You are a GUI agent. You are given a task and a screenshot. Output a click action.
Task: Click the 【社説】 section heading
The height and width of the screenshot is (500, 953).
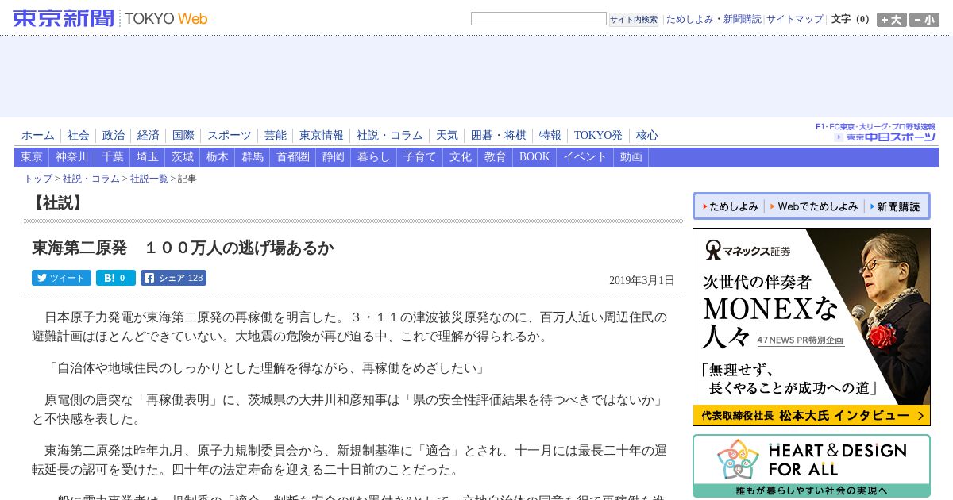click(57, 203)
